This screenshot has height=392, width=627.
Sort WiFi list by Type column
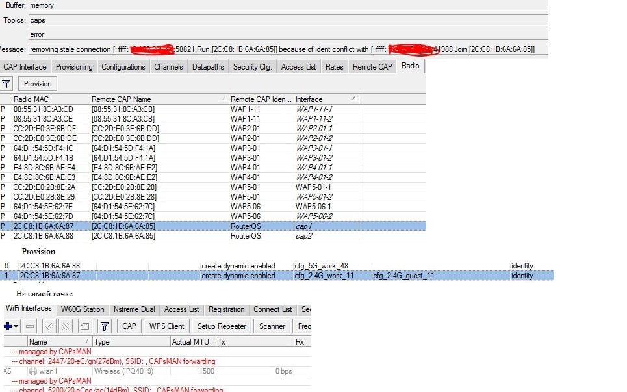[131, 342]
